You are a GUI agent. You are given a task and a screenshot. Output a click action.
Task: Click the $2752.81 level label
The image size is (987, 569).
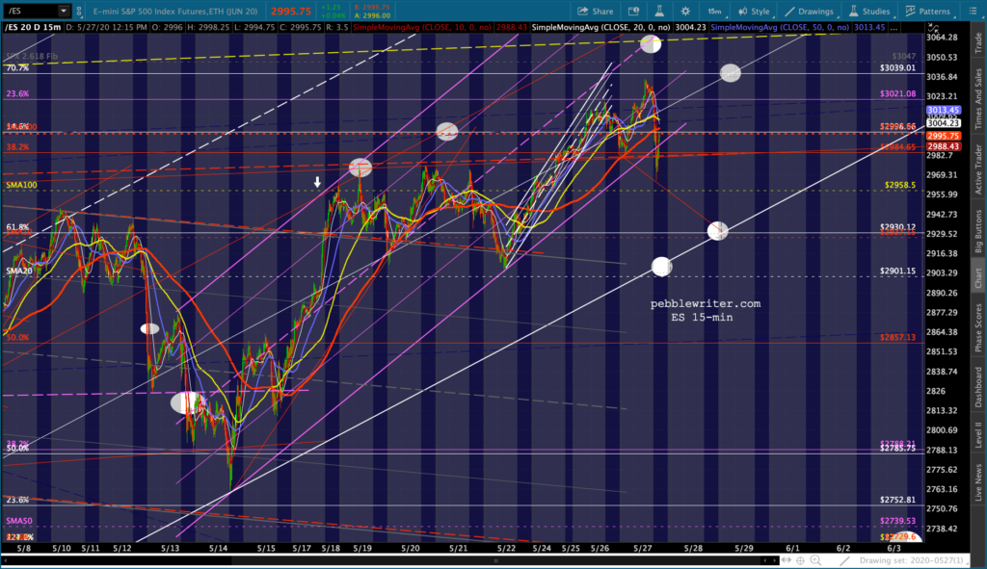[x=897, y=500]
